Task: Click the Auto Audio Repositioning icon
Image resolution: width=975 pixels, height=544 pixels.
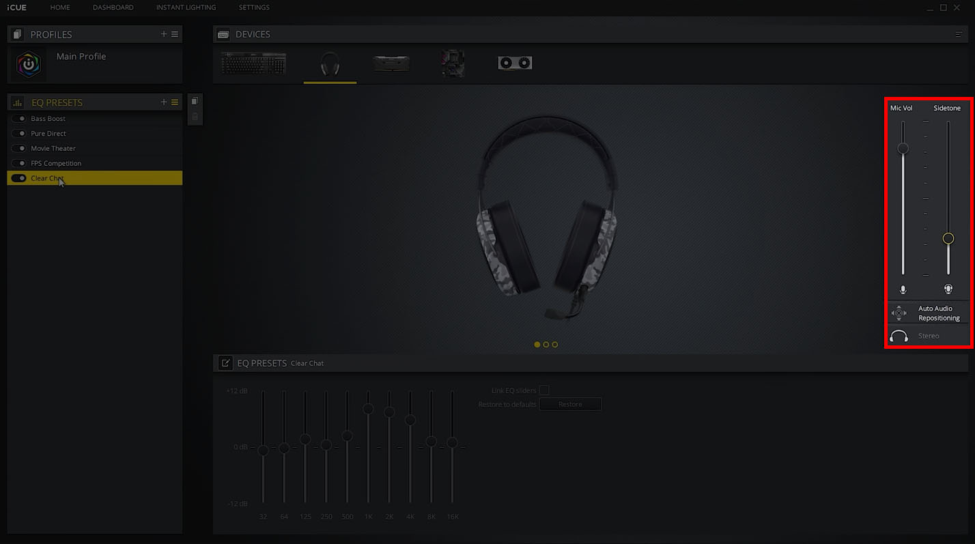Action: point(899,312)
